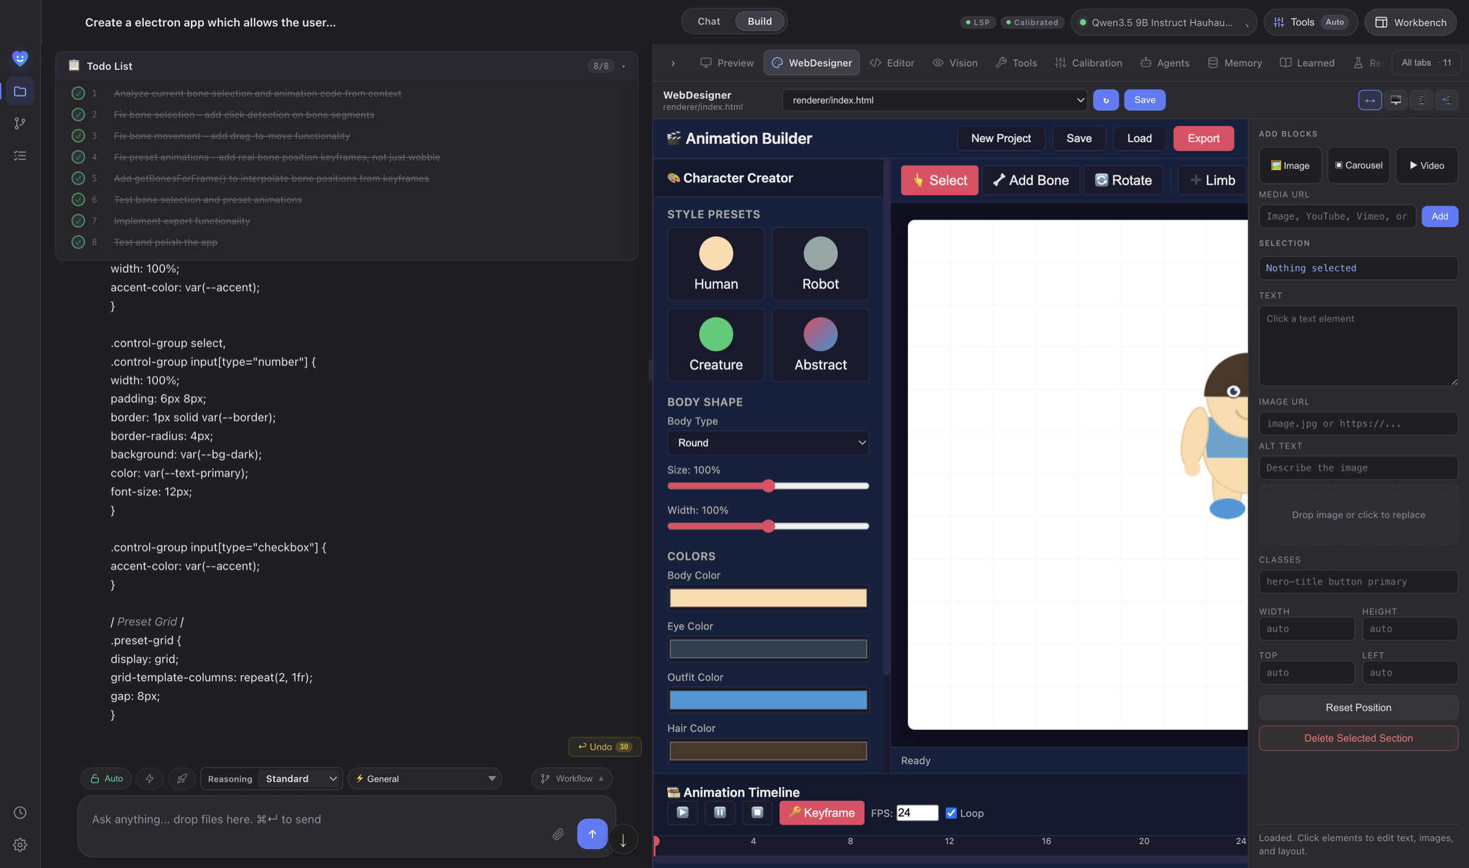Open the renderer/index.html file dropdown
This screenshot has height=868, width=1469.
[x=935, y=100]
